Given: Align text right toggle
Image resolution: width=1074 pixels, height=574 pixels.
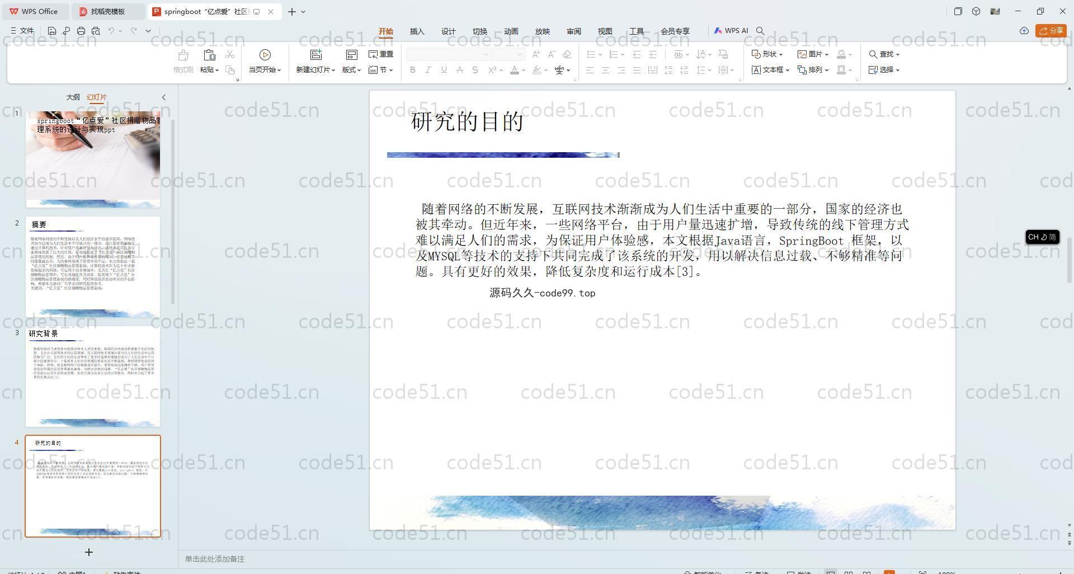Looking at the screenshot, I should (621, 70).
